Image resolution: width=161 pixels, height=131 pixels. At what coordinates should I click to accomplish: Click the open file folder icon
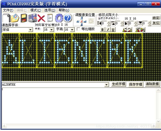[15, 19]
